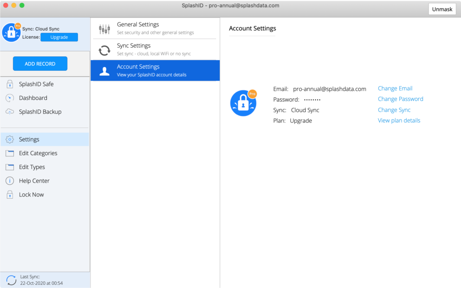Screen dimensions: 461x288
Task: Click the sync refresh icon near Last Sync
Action: click(x=11, y=280)
